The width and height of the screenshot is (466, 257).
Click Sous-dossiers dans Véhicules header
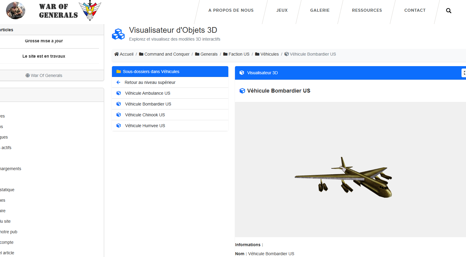pyautogui.click(x=170, y=72)
